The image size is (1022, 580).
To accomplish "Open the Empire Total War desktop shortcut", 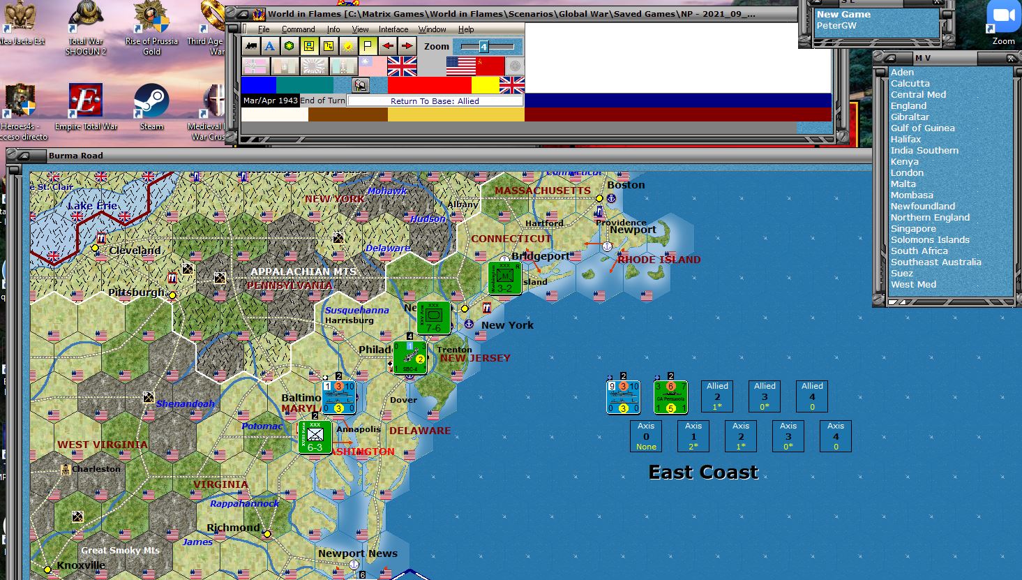I will point(86,107).
